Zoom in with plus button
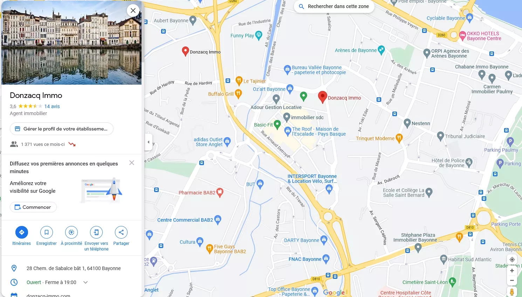The width and height of the screenshot is (522, 297). (x=512, y=271)
